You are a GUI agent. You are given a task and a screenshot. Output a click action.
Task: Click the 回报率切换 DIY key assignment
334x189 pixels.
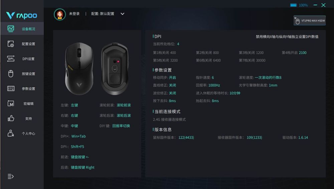pyautogui.click(x=121, y=126)
